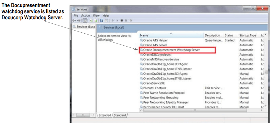
Task: Click 'Automatic' startup type of OracleServiceXE
Action: (x=246, y=83)
